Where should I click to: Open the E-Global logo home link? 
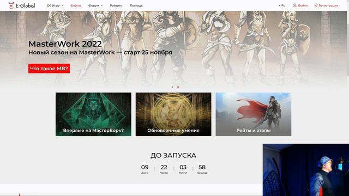point(22,5)
